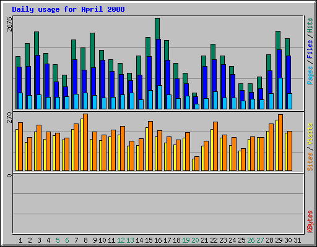This screenshot has height=247, width=317.
Task: Click the Visits legend label
Action: tap(310, 134)
